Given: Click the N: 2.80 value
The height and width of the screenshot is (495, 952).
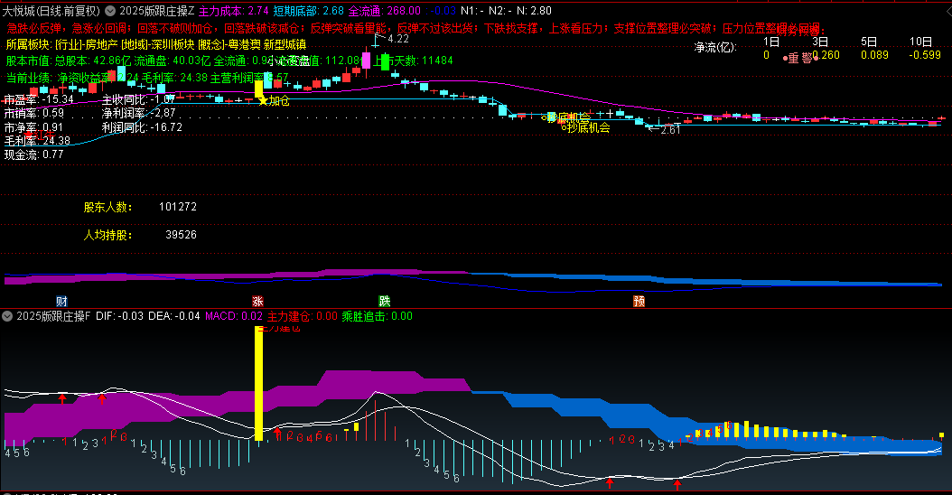Looking at the screenshot, I should pyautogui.click(x=535, y=11).
